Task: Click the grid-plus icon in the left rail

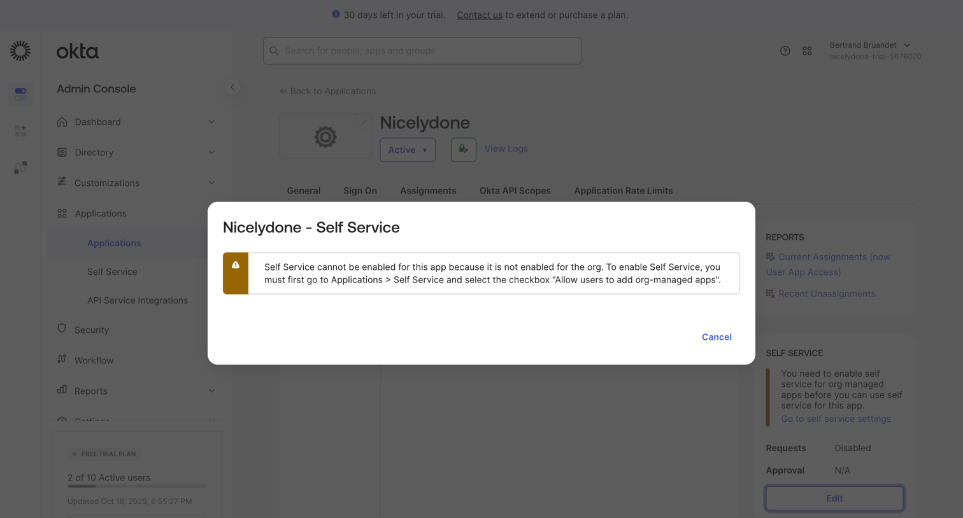Action: (20, 130)
